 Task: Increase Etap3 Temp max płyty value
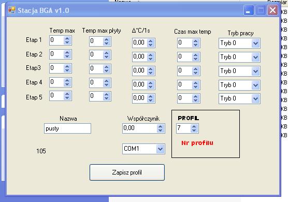(107, 67)
